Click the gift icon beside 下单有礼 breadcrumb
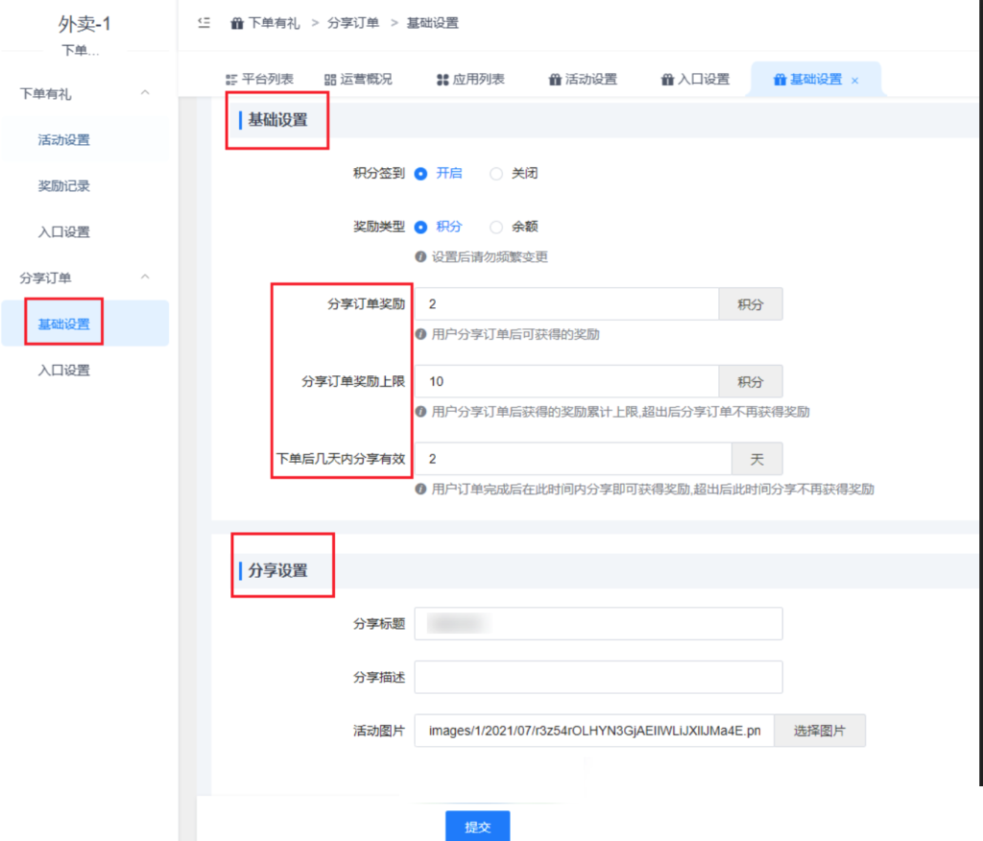The height and width of the screenshot is (841, 983). (x=237, y=23)
